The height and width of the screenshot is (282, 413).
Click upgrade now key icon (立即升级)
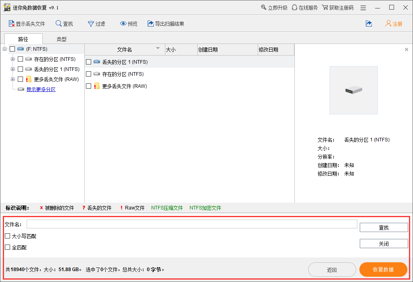[x=264, y=8]
